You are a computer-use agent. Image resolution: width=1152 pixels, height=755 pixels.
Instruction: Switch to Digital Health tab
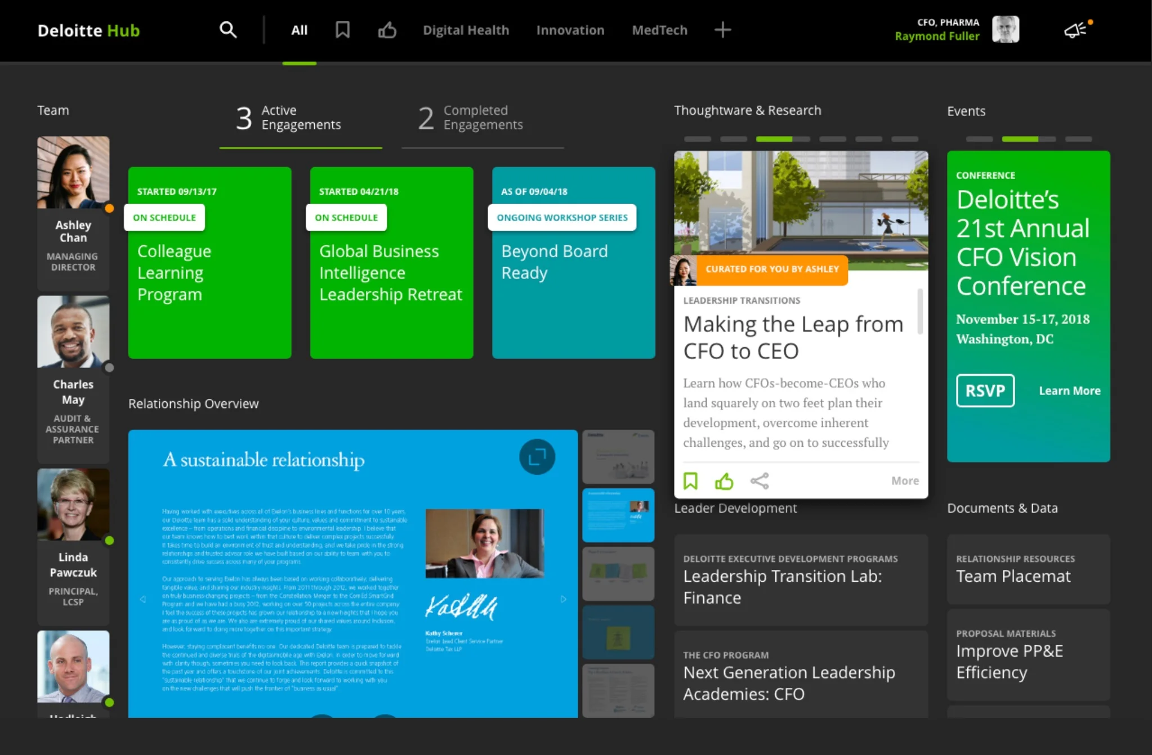coord(466,30)
